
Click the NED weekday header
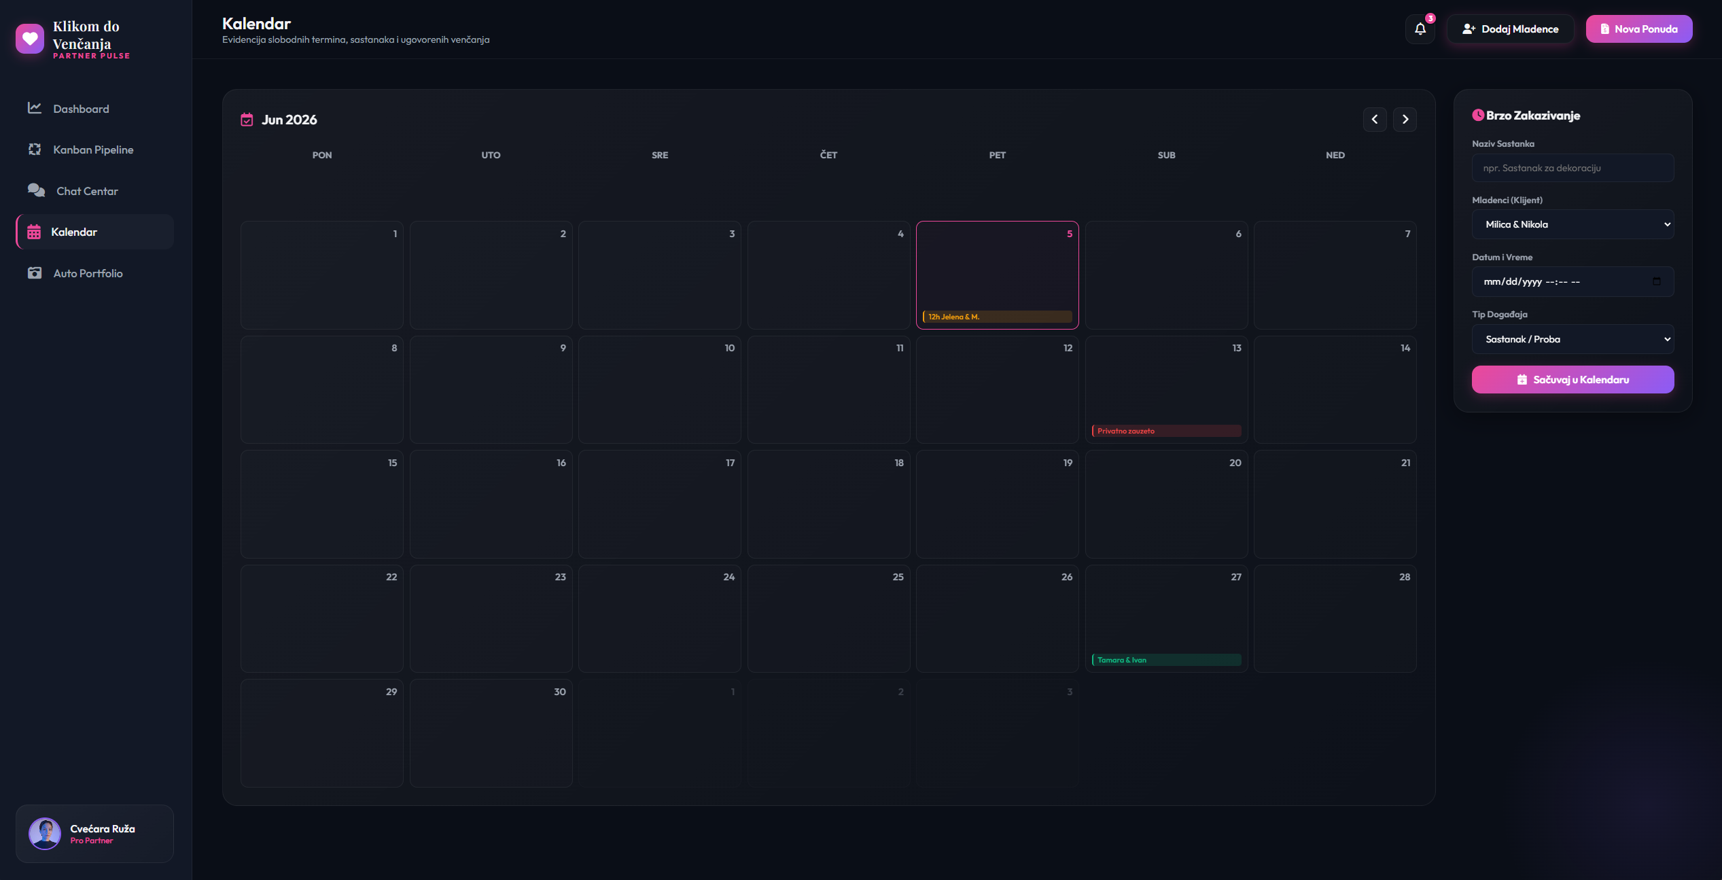click(1335, 155)
